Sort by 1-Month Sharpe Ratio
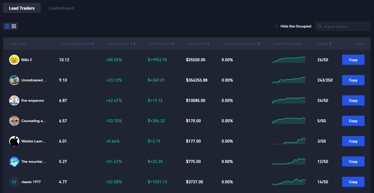 (x=76, y=44)
